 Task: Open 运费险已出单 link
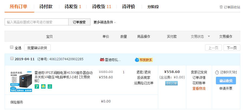coord(144,83)
